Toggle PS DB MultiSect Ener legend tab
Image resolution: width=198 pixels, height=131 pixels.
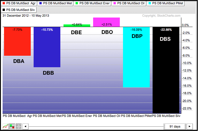pos(93,3)
